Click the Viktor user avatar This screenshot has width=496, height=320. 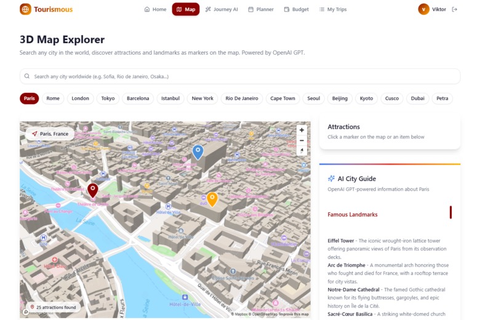click(x=423, y=9)
